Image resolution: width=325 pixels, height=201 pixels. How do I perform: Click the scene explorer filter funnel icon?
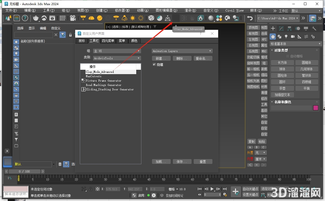coord(62,35)
